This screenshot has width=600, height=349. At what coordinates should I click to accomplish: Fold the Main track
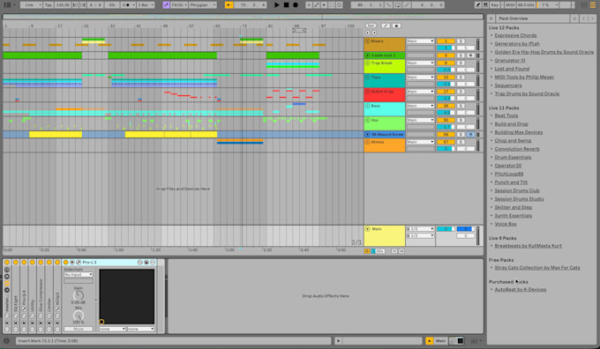tap(368, 229)
